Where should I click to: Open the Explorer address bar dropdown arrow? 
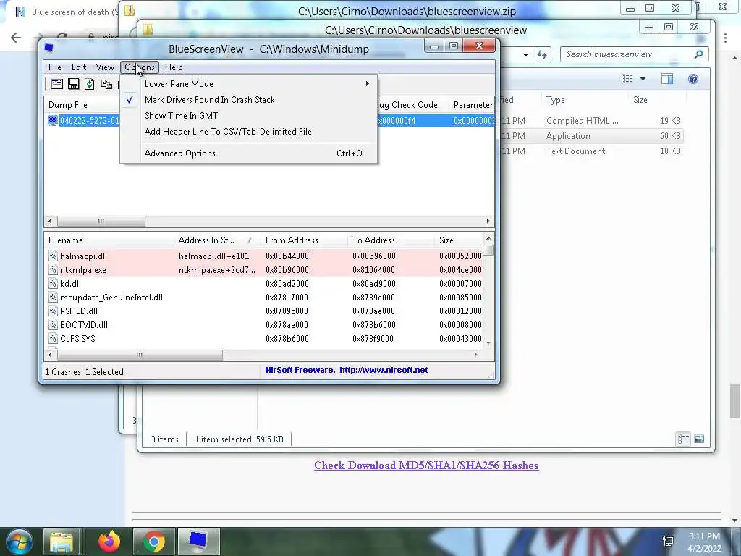pos(525,55)
